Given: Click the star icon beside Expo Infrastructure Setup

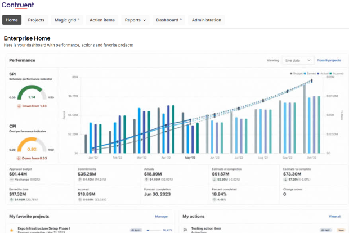Looking at the screenshot, I should tap(12, 230).
